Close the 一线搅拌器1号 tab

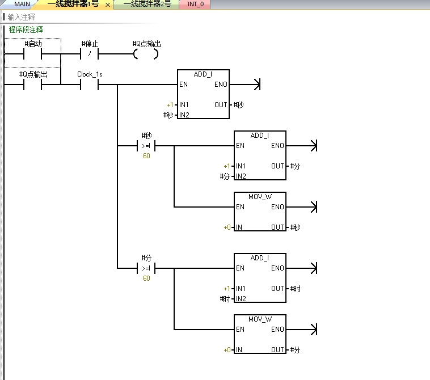[108, 5]
